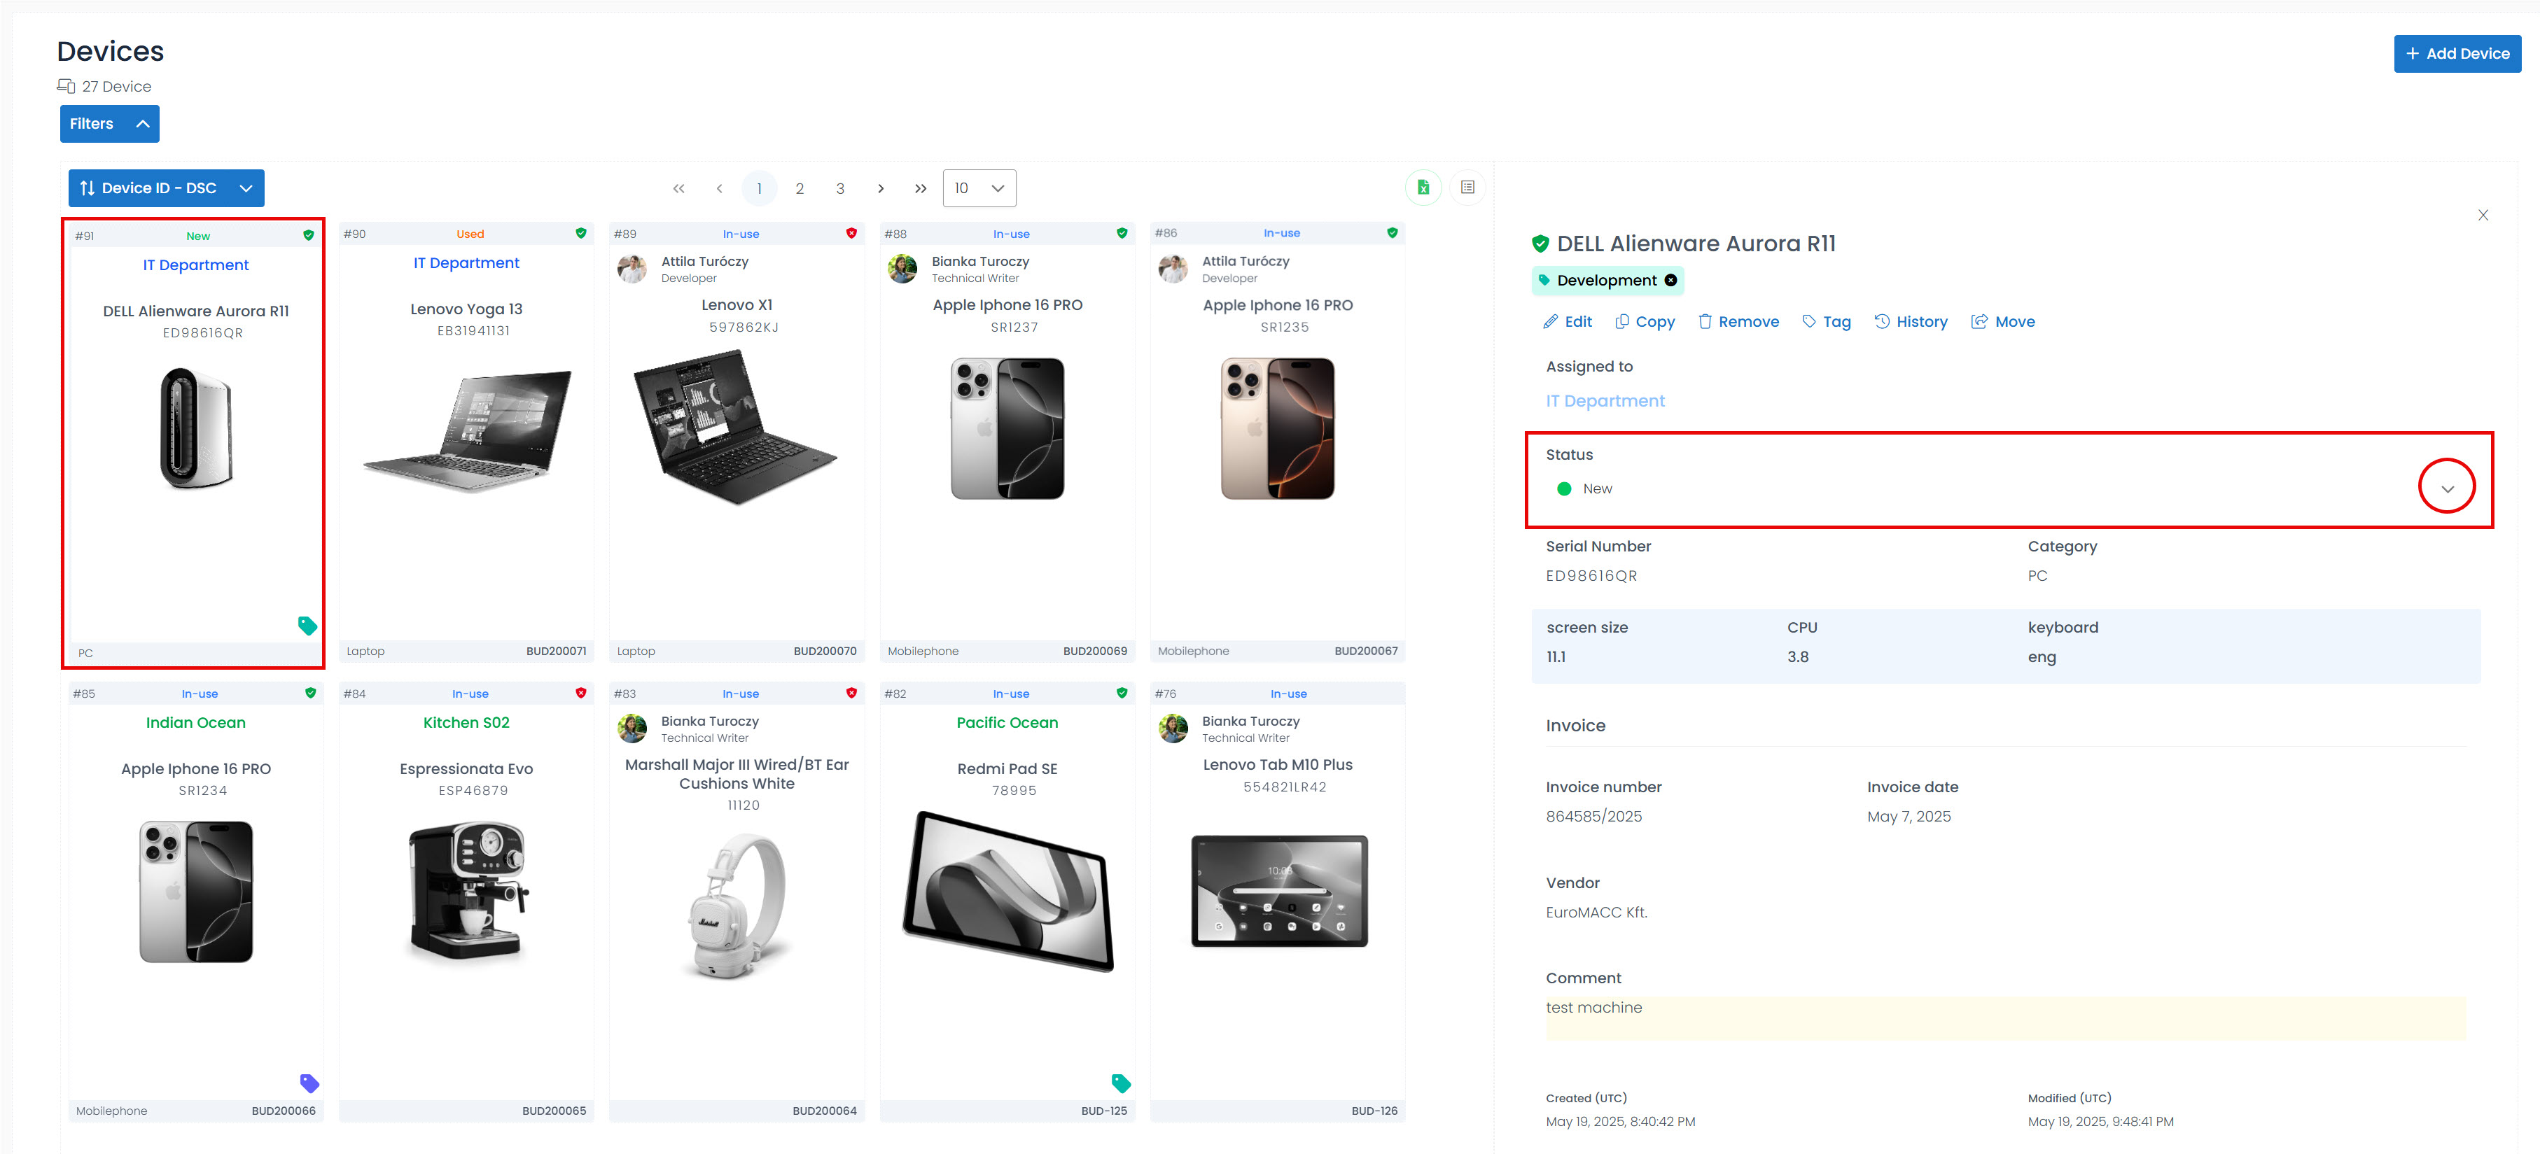
Task: Select page 1 in pagination
Action: coord(759,188)
